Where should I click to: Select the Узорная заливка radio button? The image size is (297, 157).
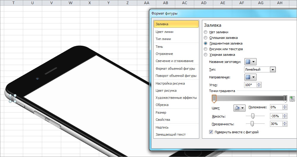pos(206,55)
